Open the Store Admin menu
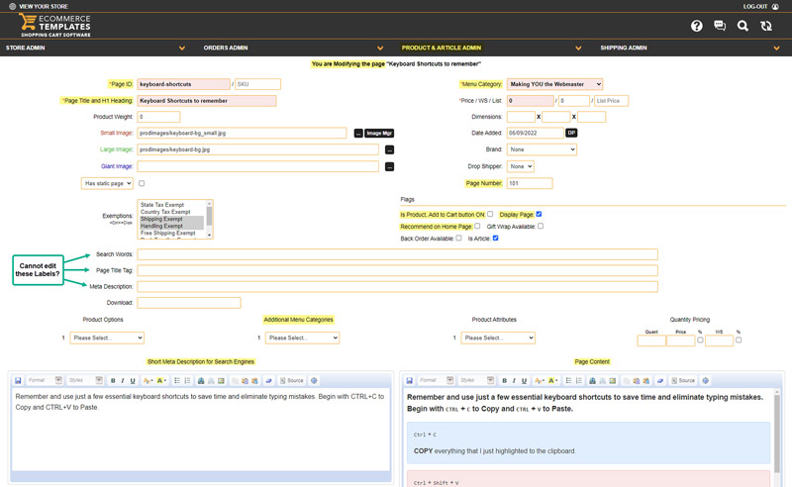Screen dimensions: 792x487 (94, 48)
